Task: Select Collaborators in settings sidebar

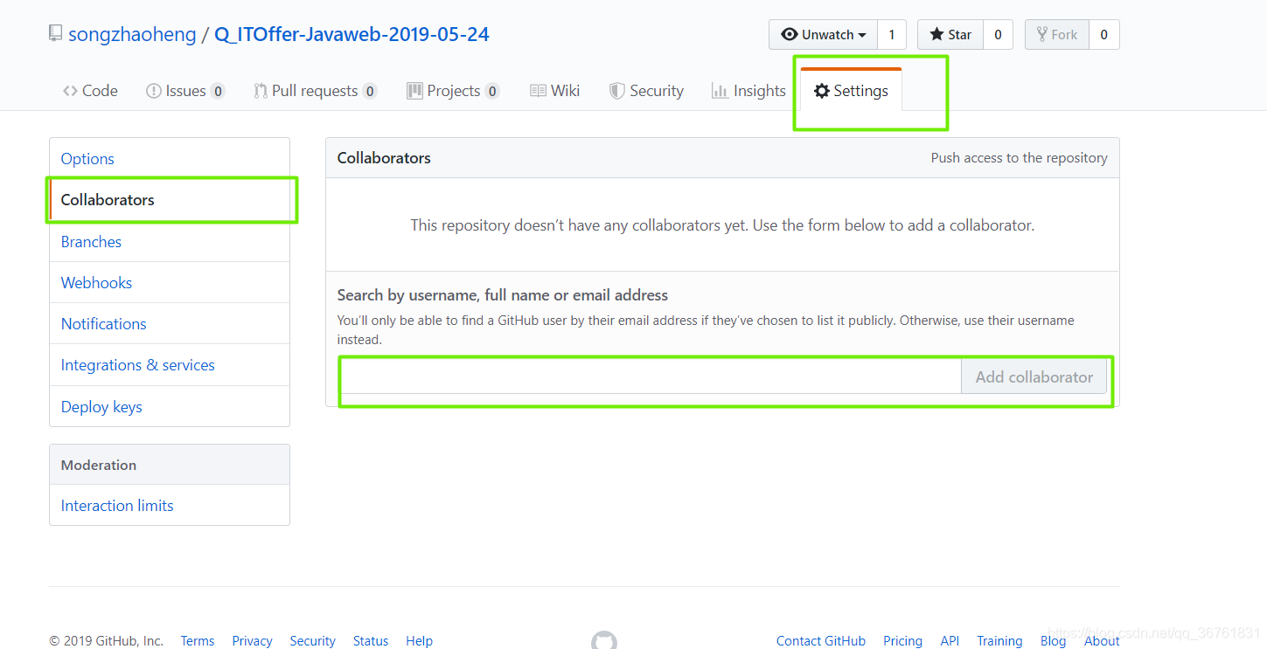Action: 170,200
